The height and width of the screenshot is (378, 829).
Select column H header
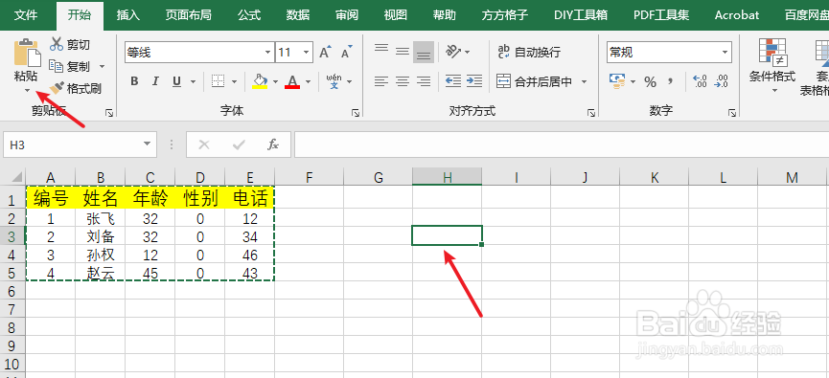point(448,177)
